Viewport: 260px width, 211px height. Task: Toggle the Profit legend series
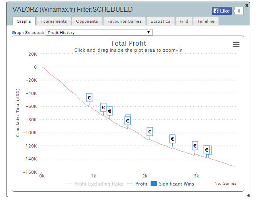pyautogui.click(x=137, y=184)
